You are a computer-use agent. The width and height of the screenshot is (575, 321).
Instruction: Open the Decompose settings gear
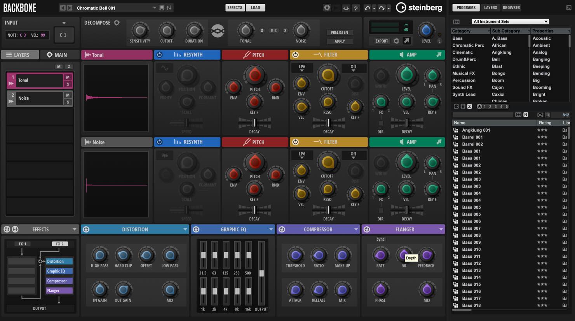pos(117,23)
